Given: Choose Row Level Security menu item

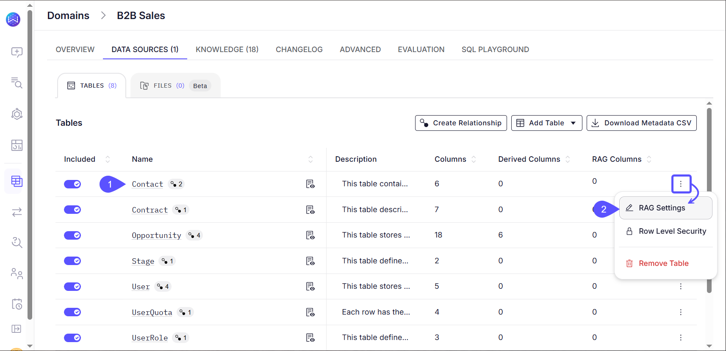Looking at the screenshot, I should (x=665, y=231).
